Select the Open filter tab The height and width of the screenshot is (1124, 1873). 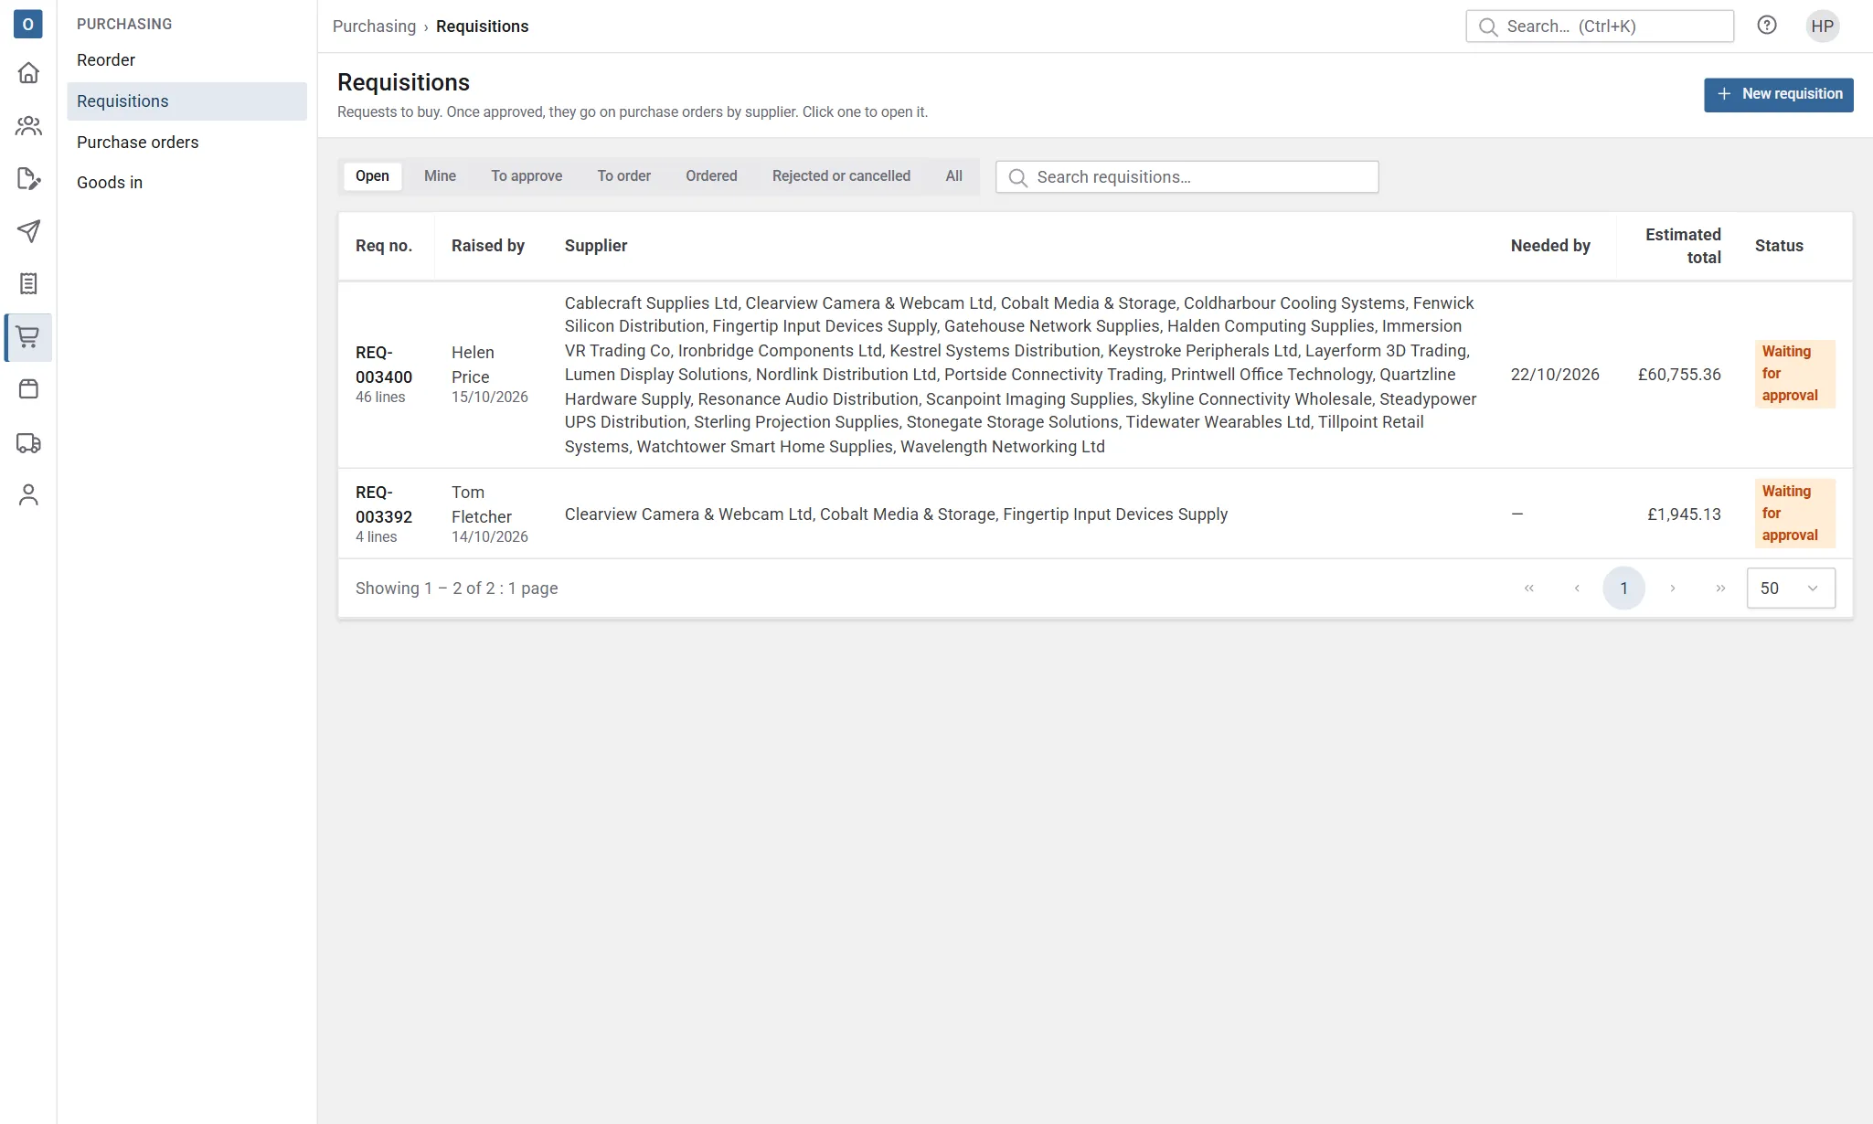point(372,176)
